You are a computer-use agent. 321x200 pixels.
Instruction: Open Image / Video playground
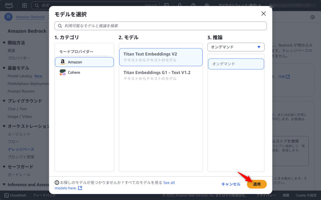click(20, 117)
